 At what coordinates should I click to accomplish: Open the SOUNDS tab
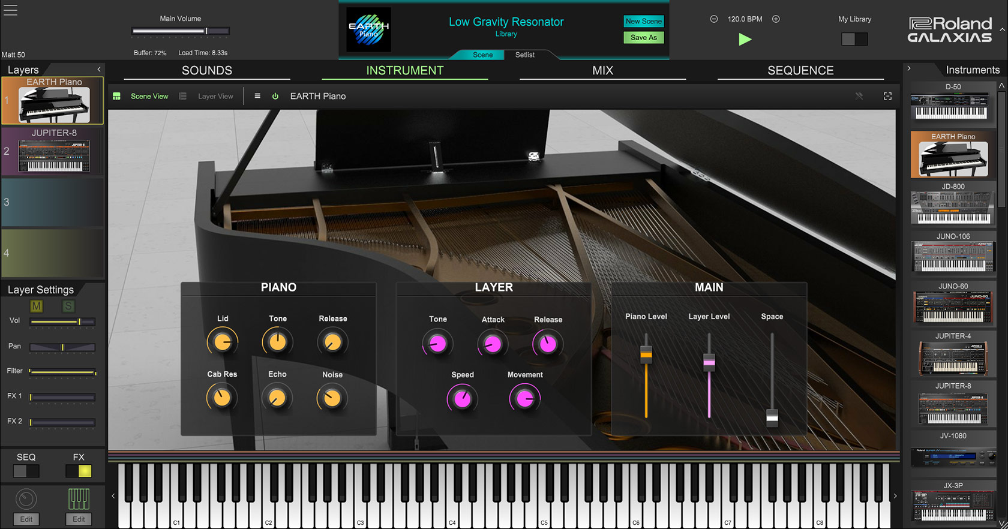207,71
